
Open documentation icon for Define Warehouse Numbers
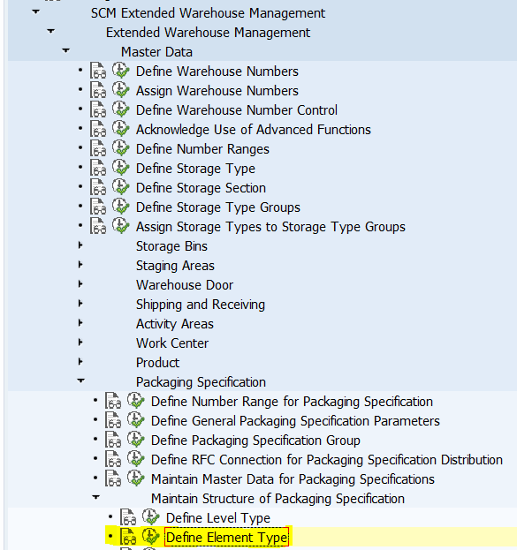tap(98, 71)
